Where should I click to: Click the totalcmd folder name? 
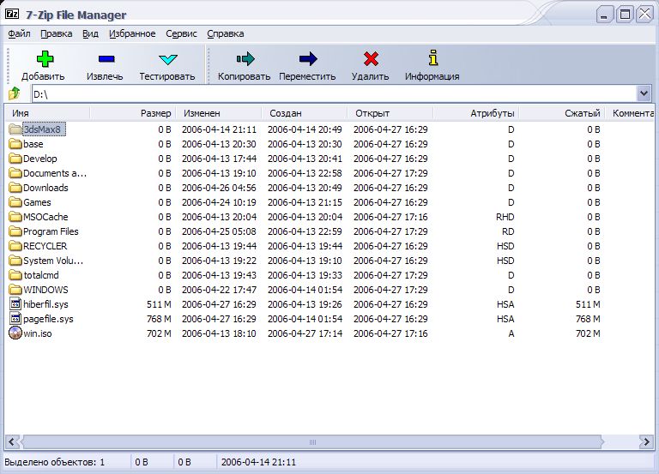[x=41, y=275]
